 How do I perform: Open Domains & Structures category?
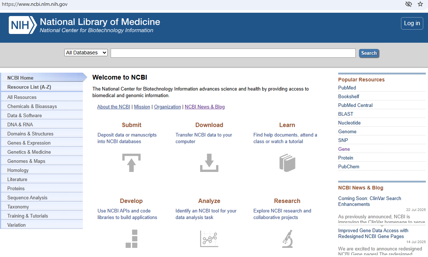tap(42, 134)
